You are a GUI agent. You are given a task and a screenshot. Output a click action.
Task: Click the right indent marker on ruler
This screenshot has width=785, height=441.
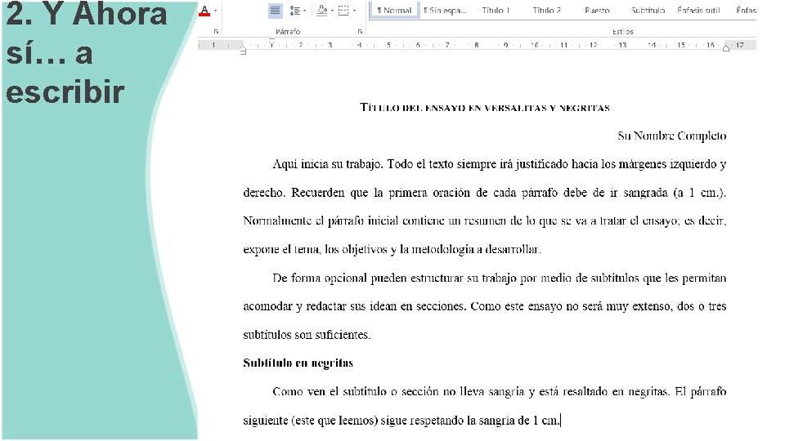point(726,48)
